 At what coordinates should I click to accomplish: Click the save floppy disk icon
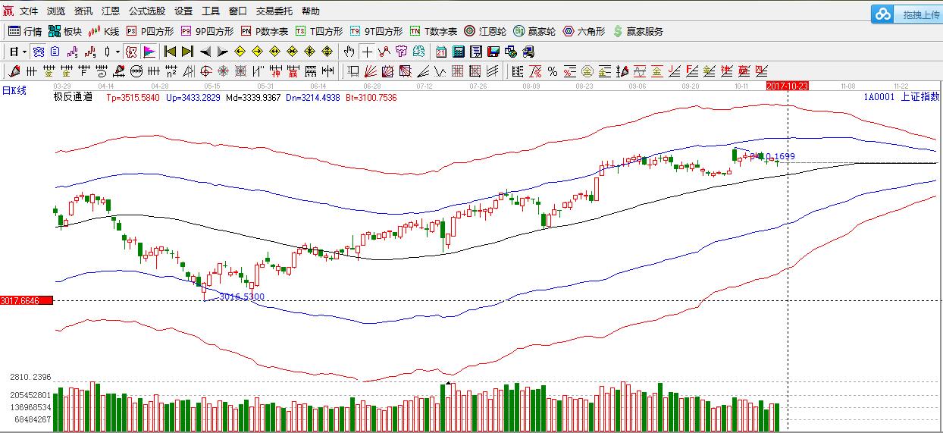coord(493,52)
